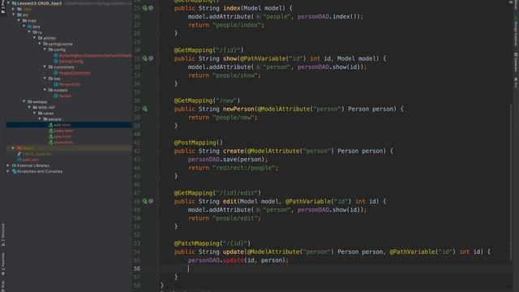
Task: Click "people/show" return string
Action: (x=235, y=75)
